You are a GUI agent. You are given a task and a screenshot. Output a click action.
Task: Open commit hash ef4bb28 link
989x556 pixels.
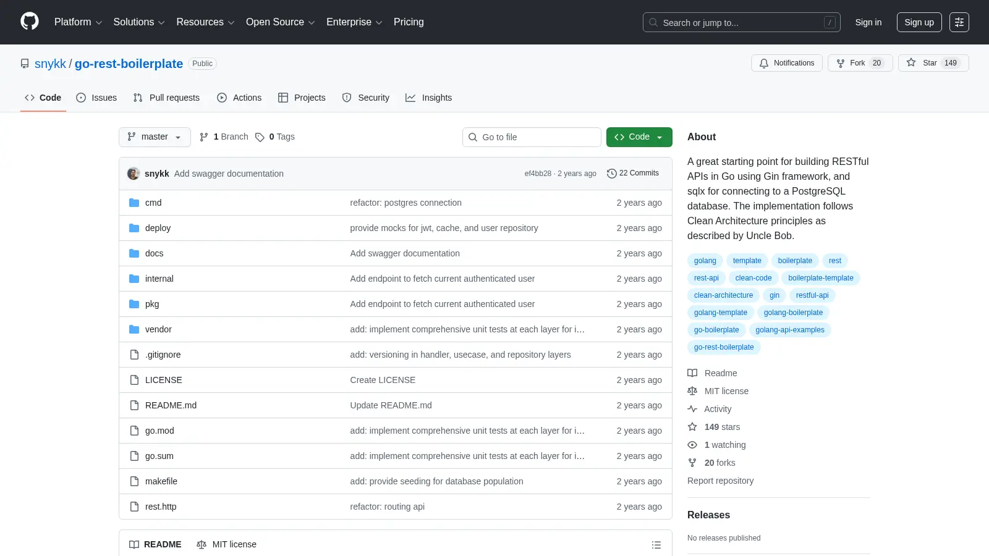coord(538,174)
